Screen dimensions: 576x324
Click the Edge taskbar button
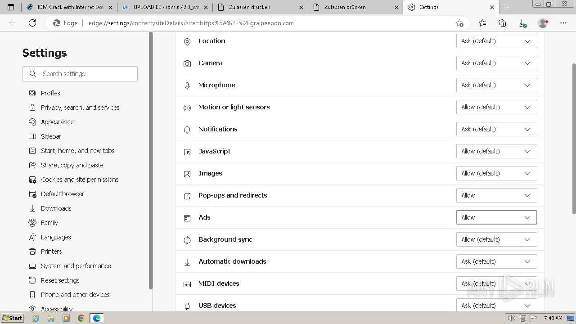coord(97,318)
